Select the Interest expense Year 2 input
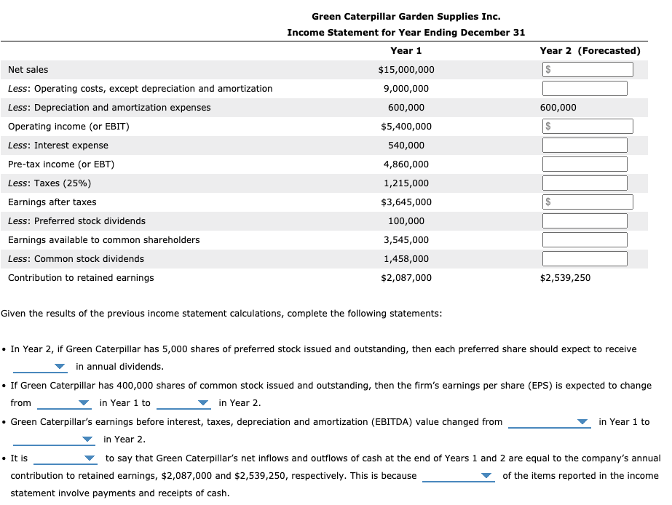672x505 pixels. (x=584, y=144)
